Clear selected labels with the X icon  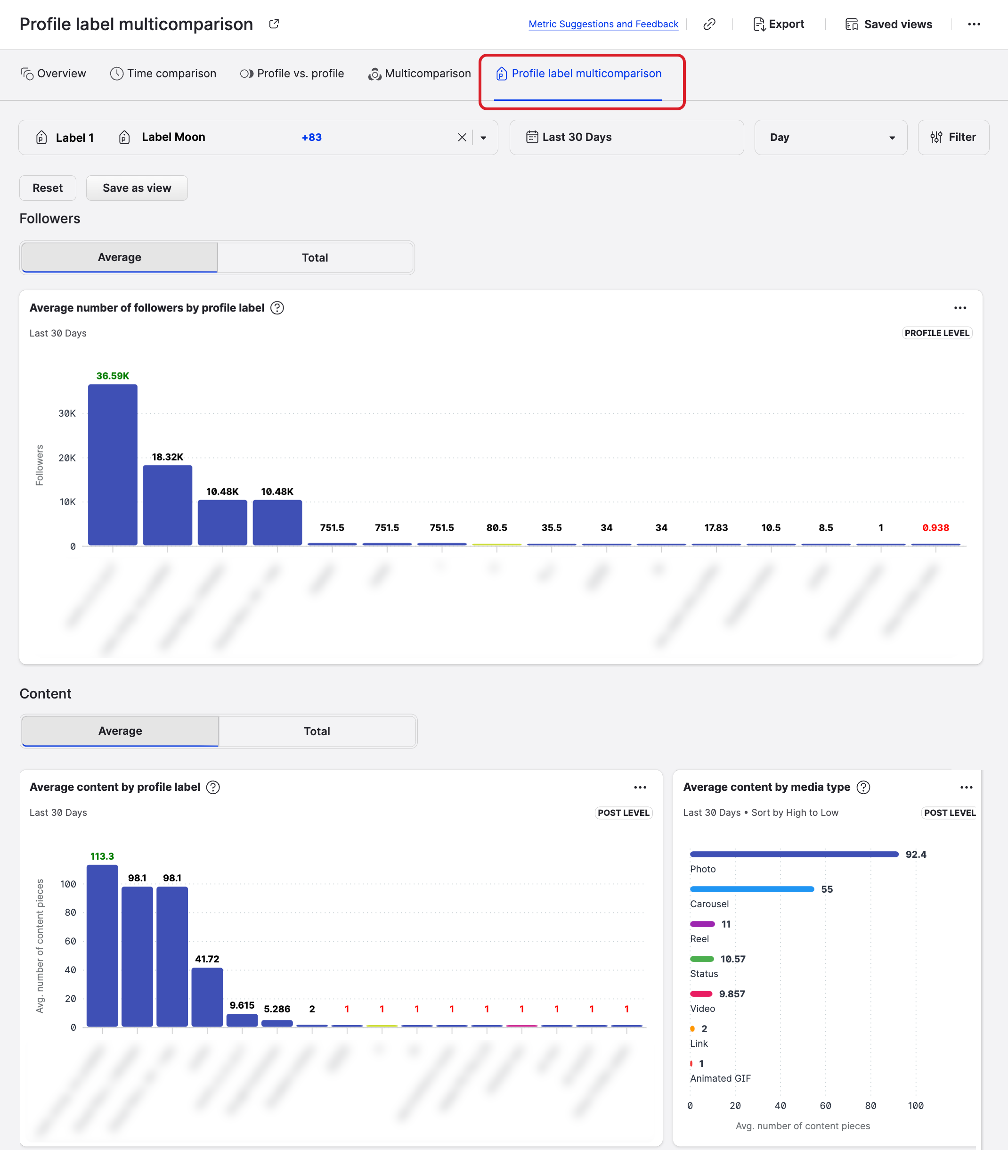click(x=462, y=137)
